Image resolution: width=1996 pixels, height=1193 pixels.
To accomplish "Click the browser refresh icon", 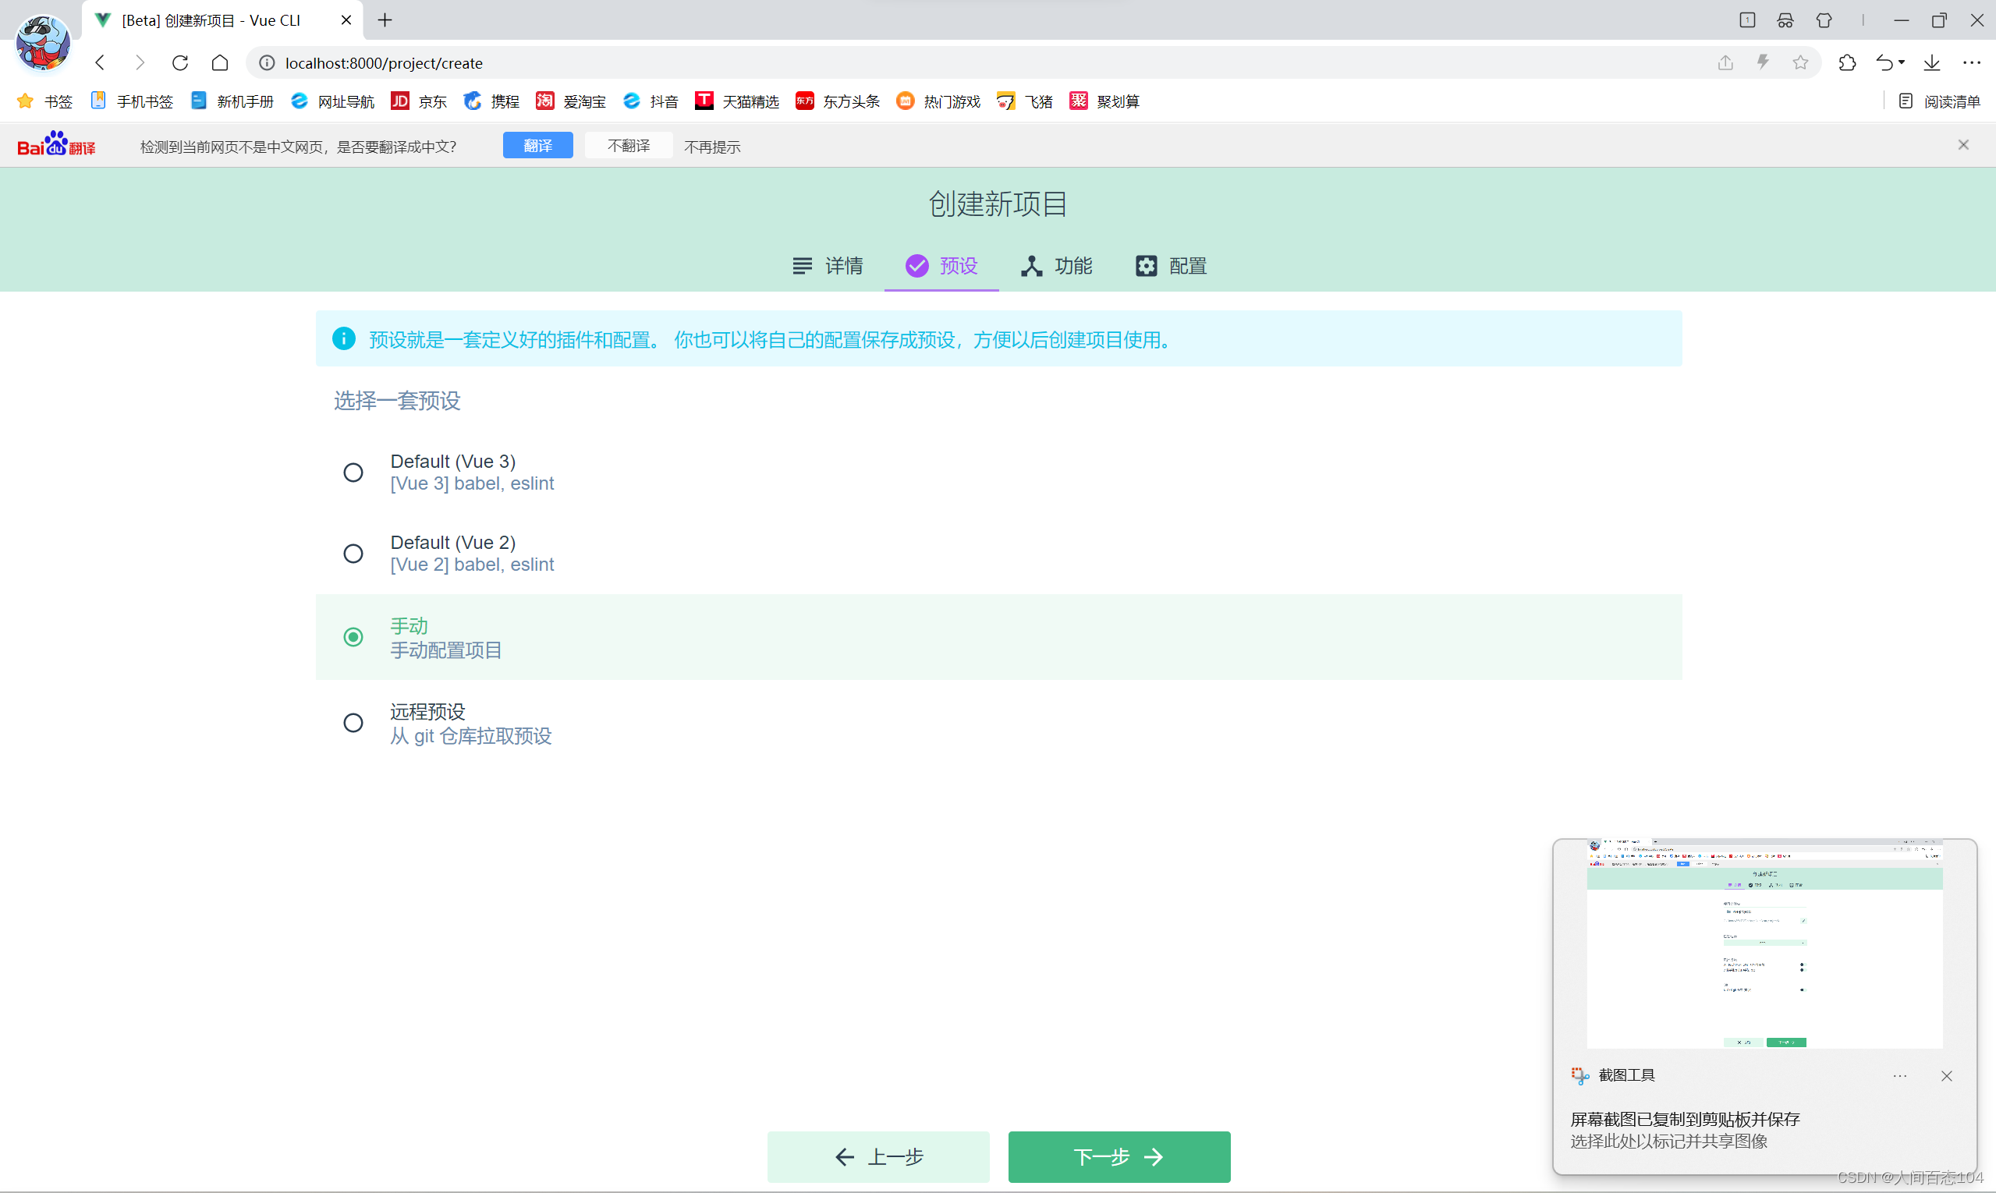I will 180,62.
